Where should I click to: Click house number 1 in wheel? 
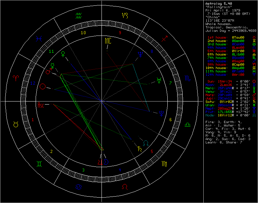coord(33,120)
